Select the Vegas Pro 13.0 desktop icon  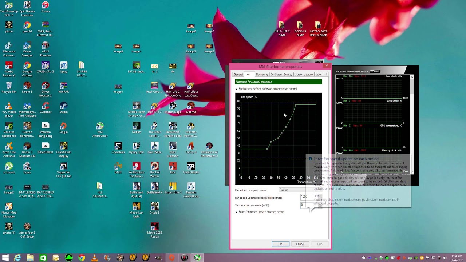pyautogui.click(x=63, y=170)
